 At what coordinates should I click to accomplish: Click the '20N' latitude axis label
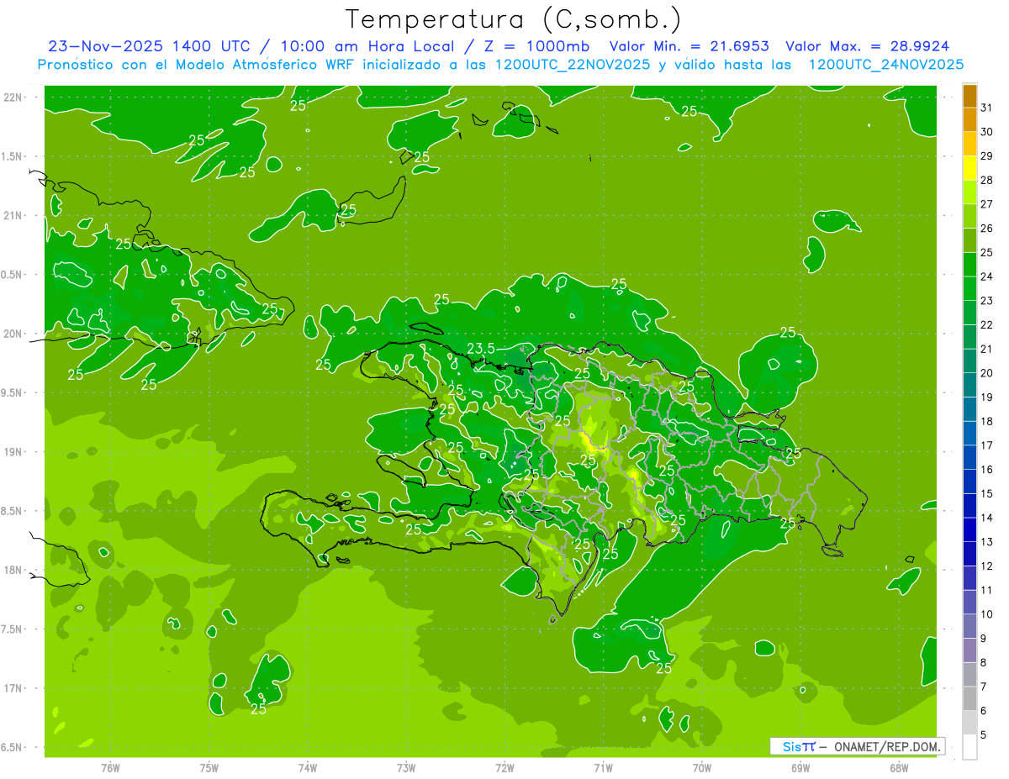click(13, 334)
